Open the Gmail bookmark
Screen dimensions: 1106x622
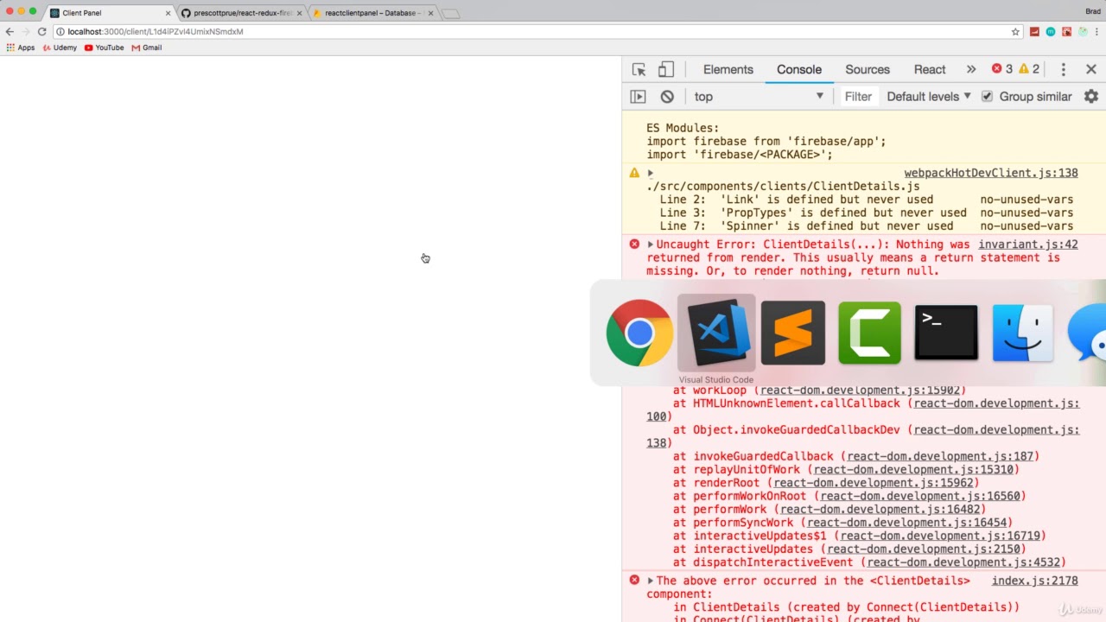(x=147, y=48)
